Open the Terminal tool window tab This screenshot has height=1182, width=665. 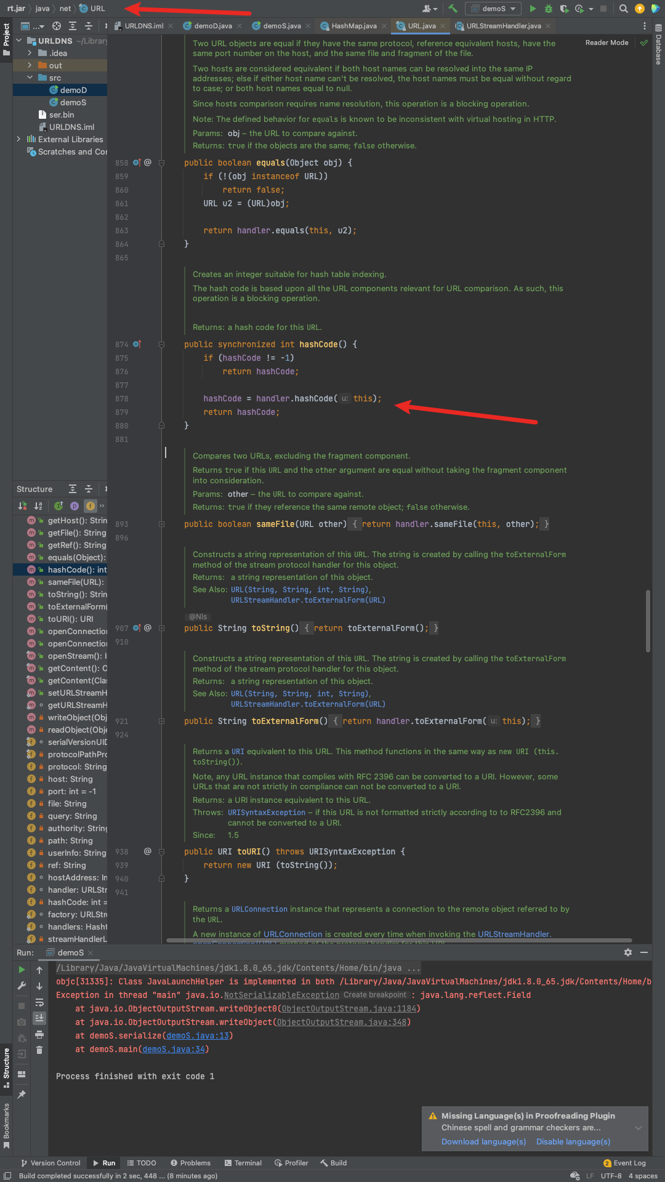tap(243, 1163)
